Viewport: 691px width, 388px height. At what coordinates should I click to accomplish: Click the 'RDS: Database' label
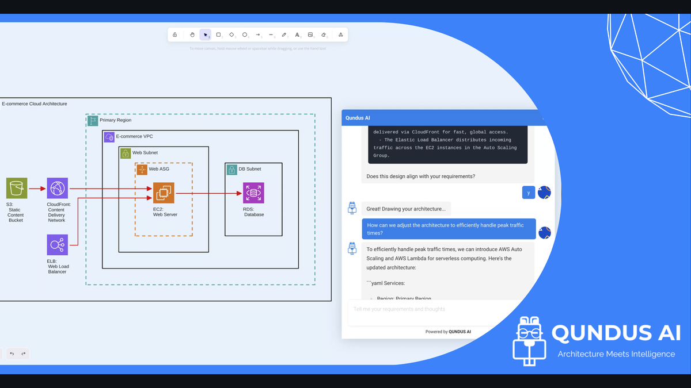[x=254, y=212]
